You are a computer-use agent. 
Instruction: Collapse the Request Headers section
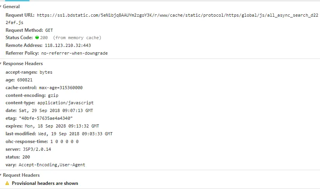(1, 175)
